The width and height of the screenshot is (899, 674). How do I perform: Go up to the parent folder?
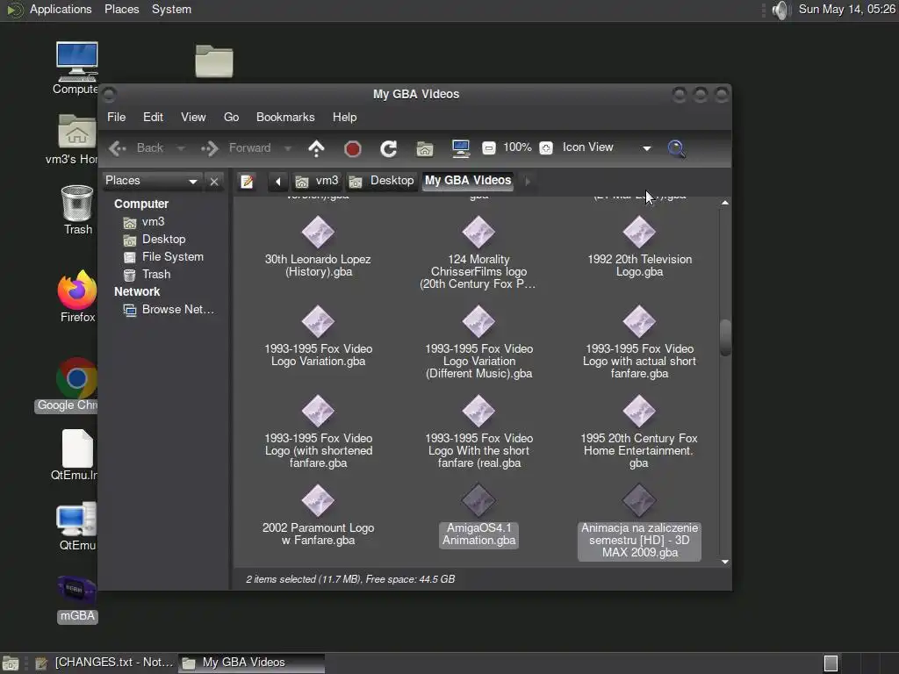[x=316, y=148]
